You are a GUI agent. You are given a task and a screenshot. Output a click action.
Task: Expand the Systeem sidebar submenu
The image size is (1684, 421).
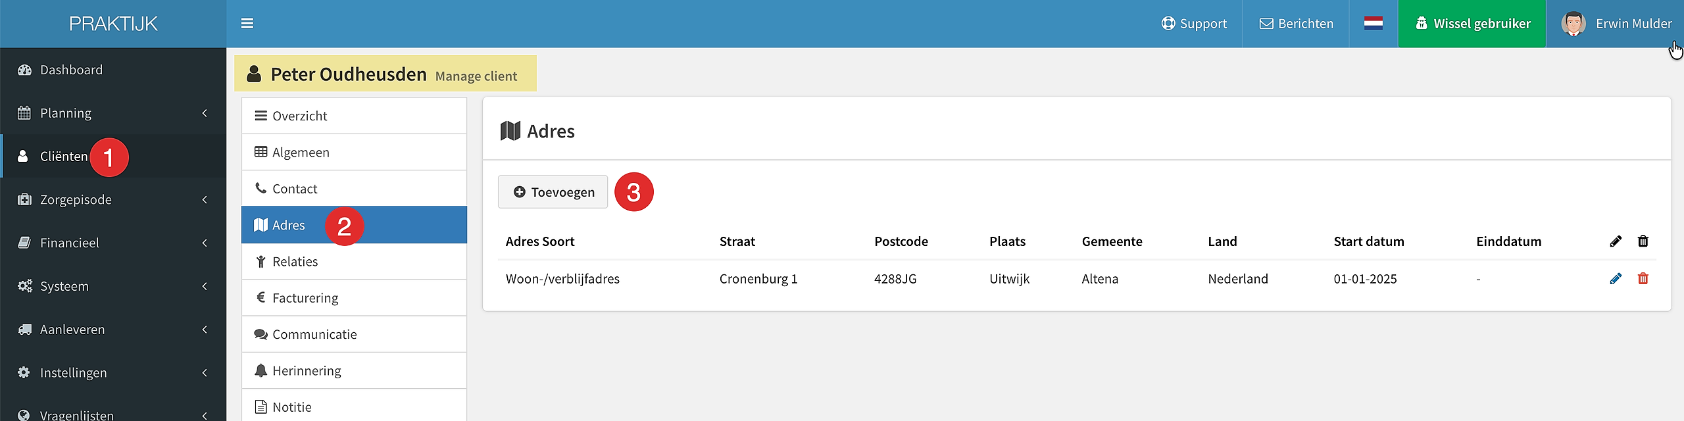(113, 286)
